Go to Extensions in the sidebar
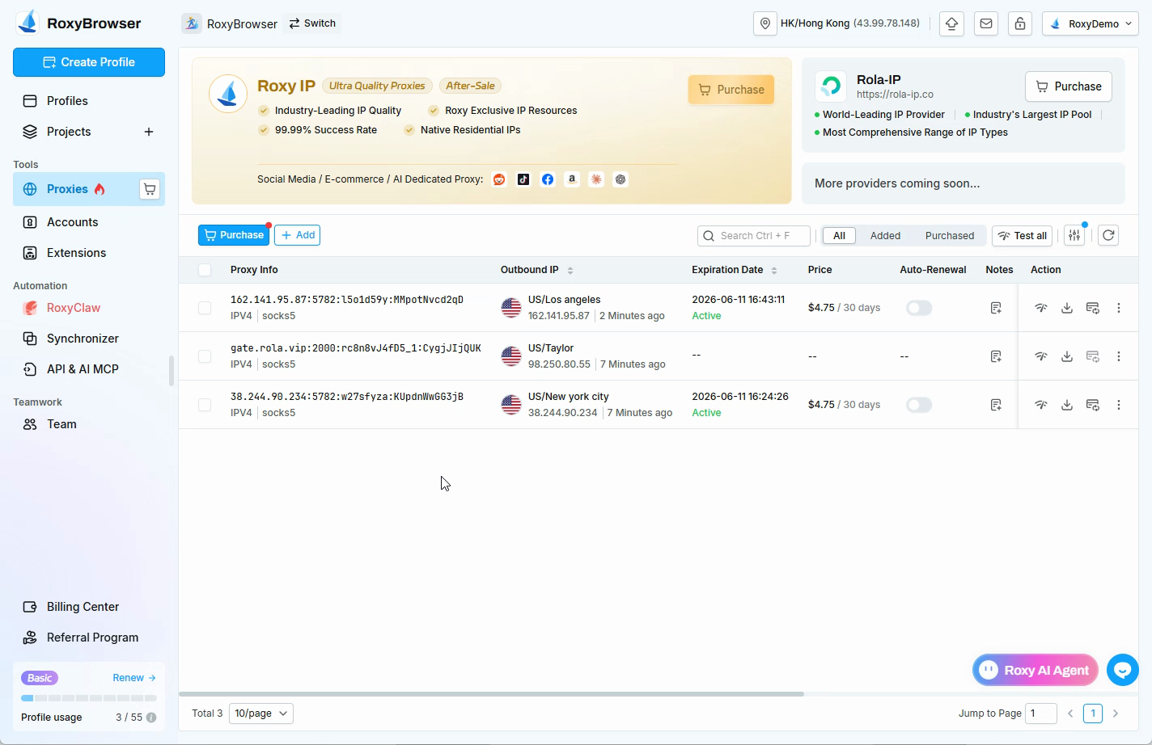This screenshot has height=745, width=1152. (89, 253)
